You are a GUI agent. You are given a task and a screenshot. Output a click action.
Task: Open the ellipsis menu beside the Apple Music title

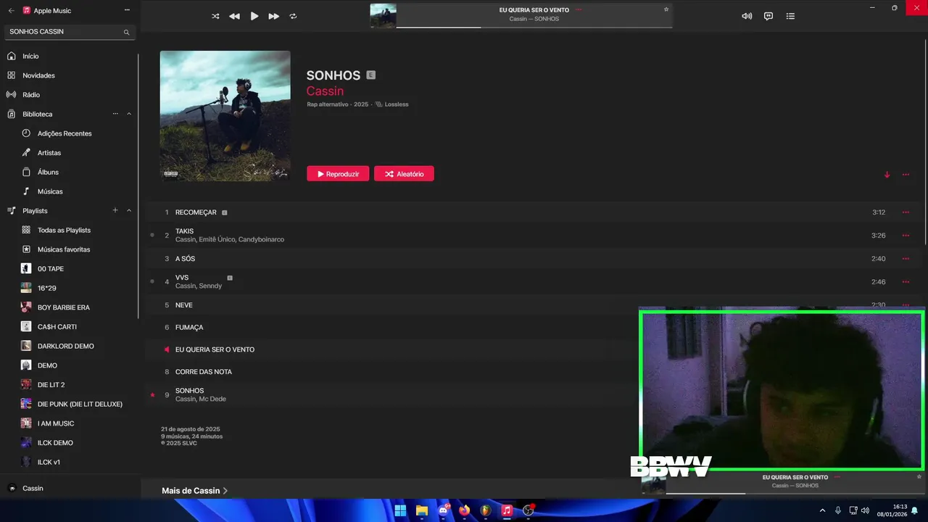tap(127, 10)
